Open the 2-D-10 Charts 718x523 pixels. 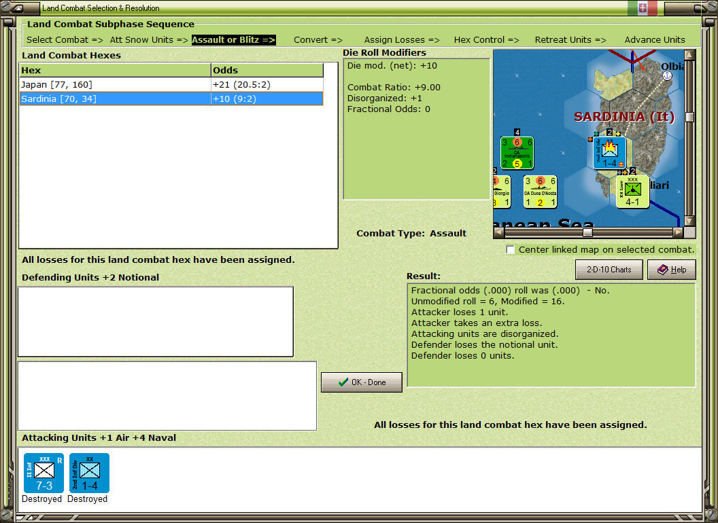(x=609, y=270)
